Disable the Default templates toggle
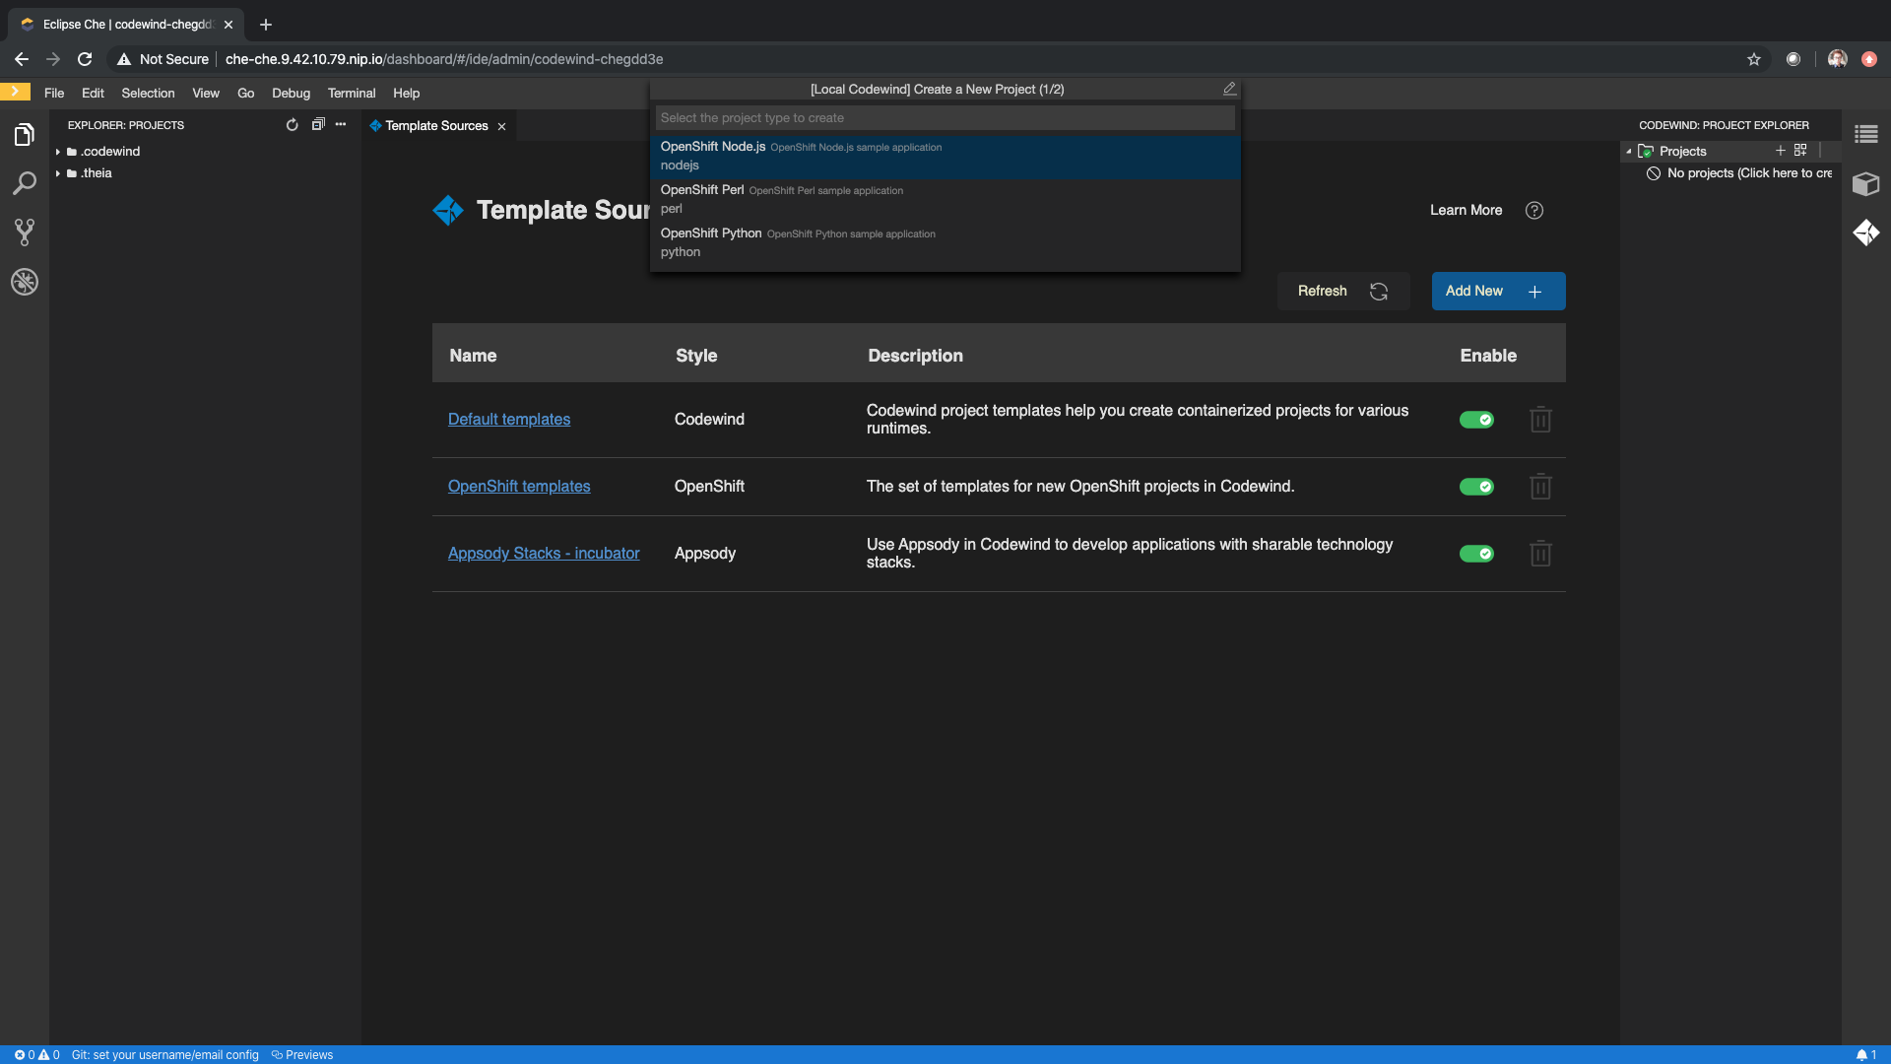The width and height of the screenshot is (1891, 1064). tap(1477, 419)
